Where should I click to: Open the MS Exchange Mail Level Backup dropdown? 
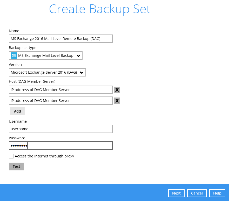tap(46, 56)
